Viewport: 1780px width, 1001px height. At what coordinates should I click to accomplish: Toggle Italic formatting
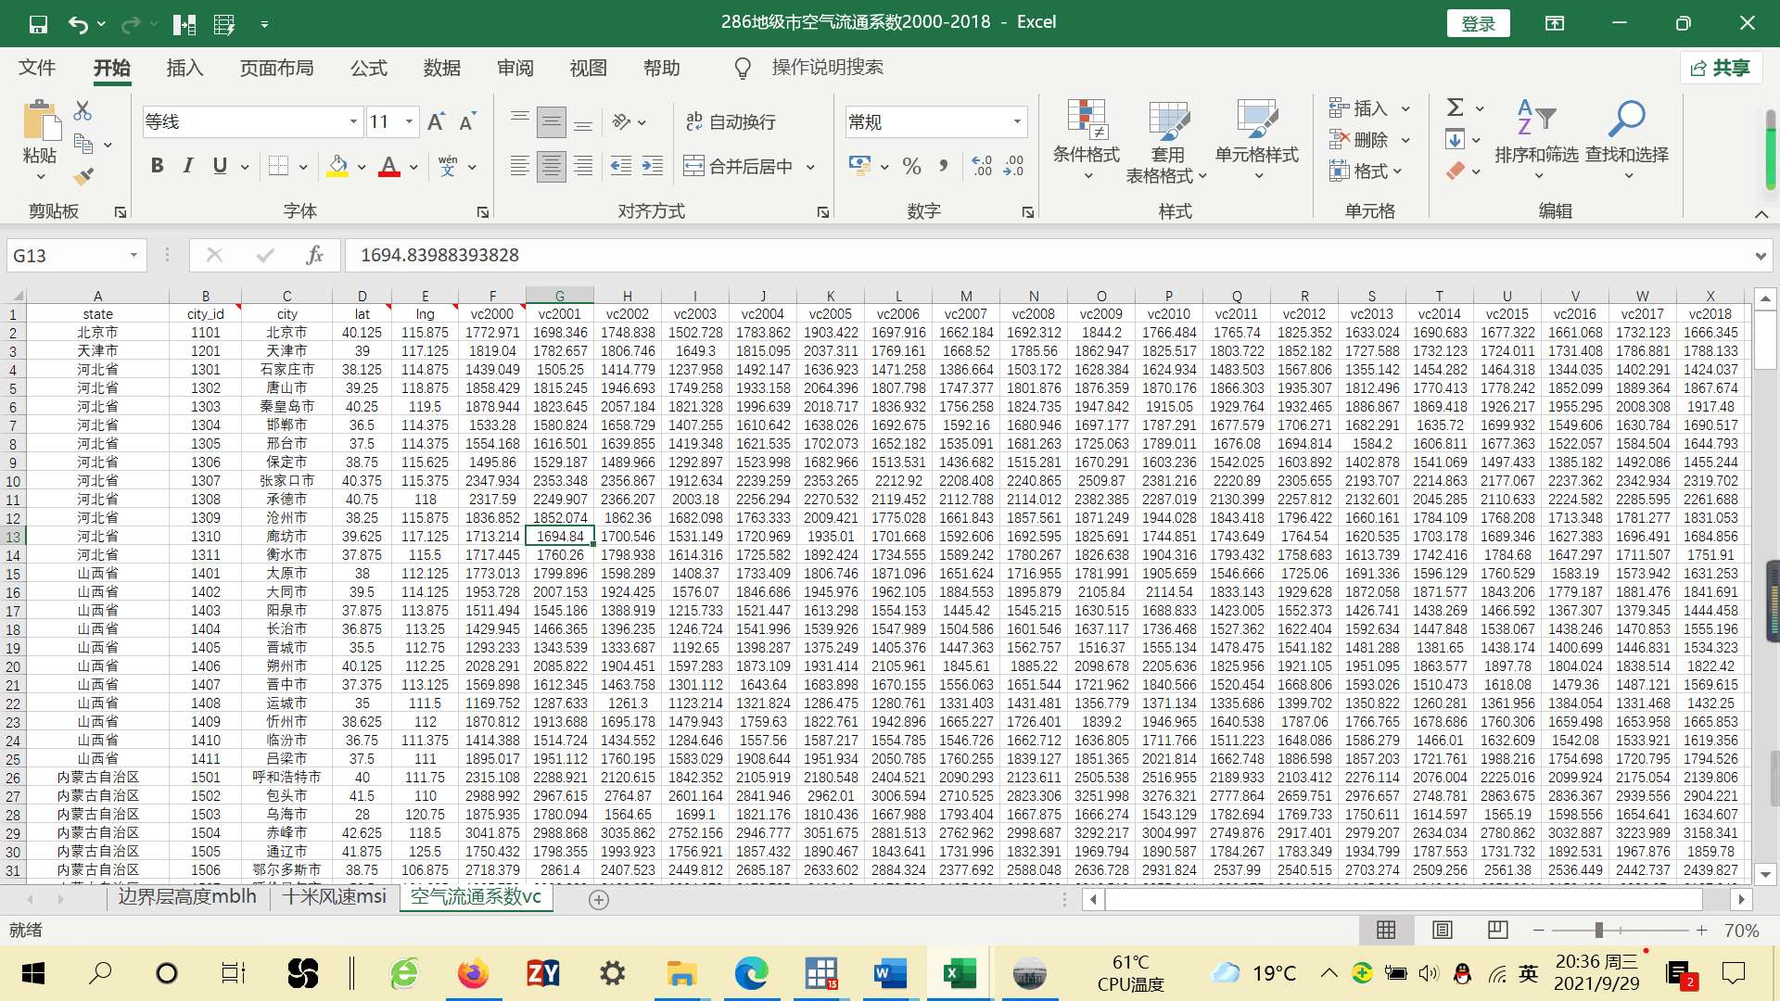pyautogui.click(x=188, y=166)
